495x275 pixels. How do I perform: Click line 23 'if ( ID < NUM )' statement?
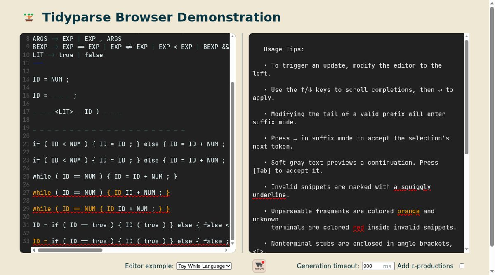coord(129,160)
